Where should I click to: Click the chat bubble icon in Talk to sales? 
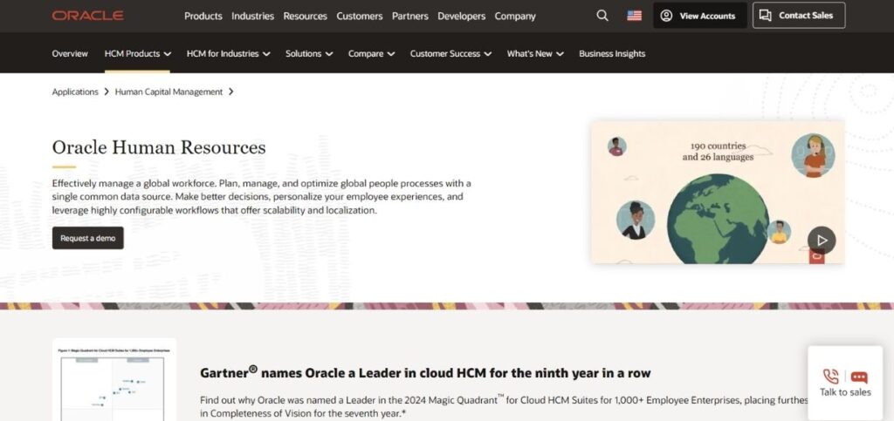[859, 377]
